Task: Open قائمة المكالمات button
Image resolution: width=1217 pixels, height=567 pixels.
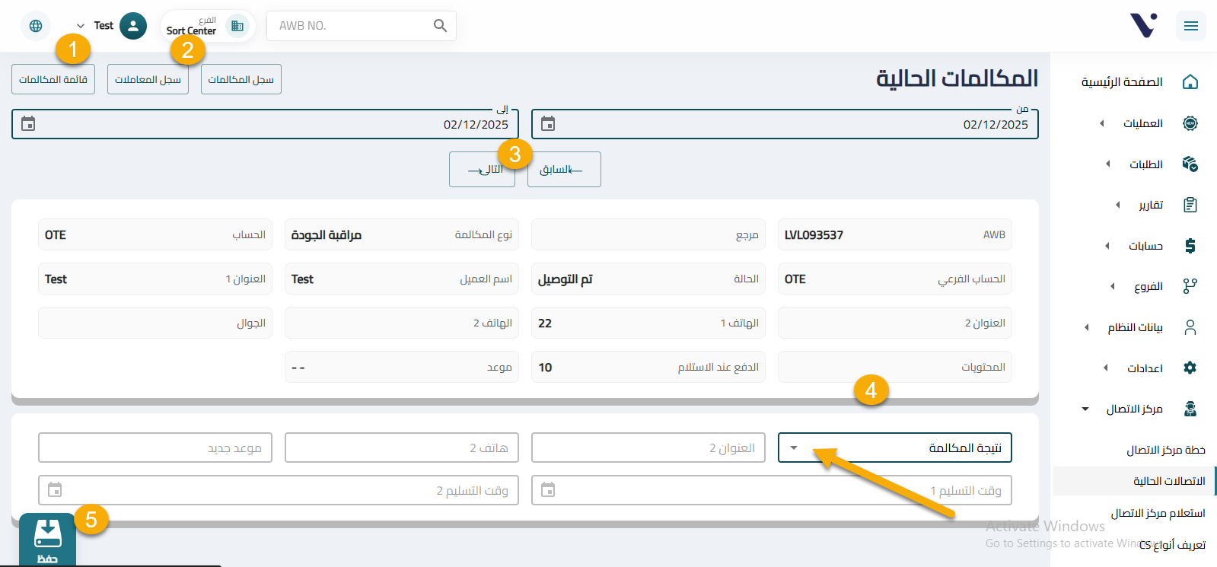Action: 53,79
